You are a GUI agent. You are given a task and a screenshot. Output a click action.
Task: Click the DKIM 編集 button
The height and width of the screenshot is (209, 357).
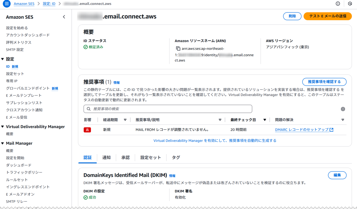337,175
